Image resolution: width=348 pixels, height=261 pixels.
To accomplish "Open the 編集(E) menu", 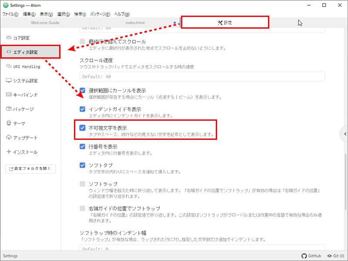I will coord(29,14).
